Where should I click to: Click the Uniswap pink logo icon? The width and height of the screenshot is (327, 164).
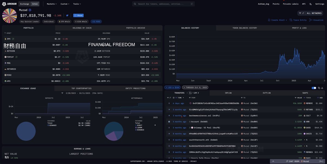[192, 128]
